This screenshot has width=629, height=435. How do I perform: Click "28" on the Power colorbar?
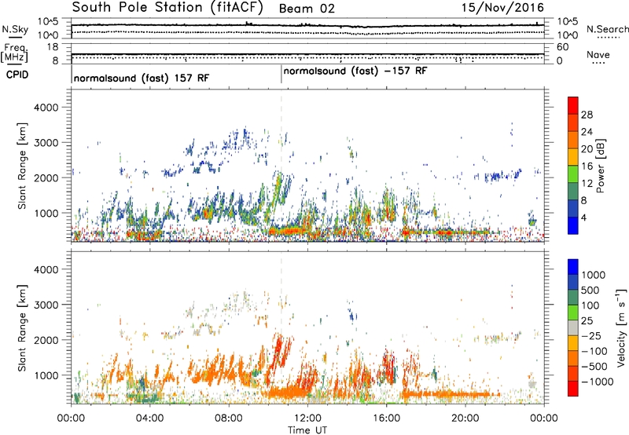point(587,115)
